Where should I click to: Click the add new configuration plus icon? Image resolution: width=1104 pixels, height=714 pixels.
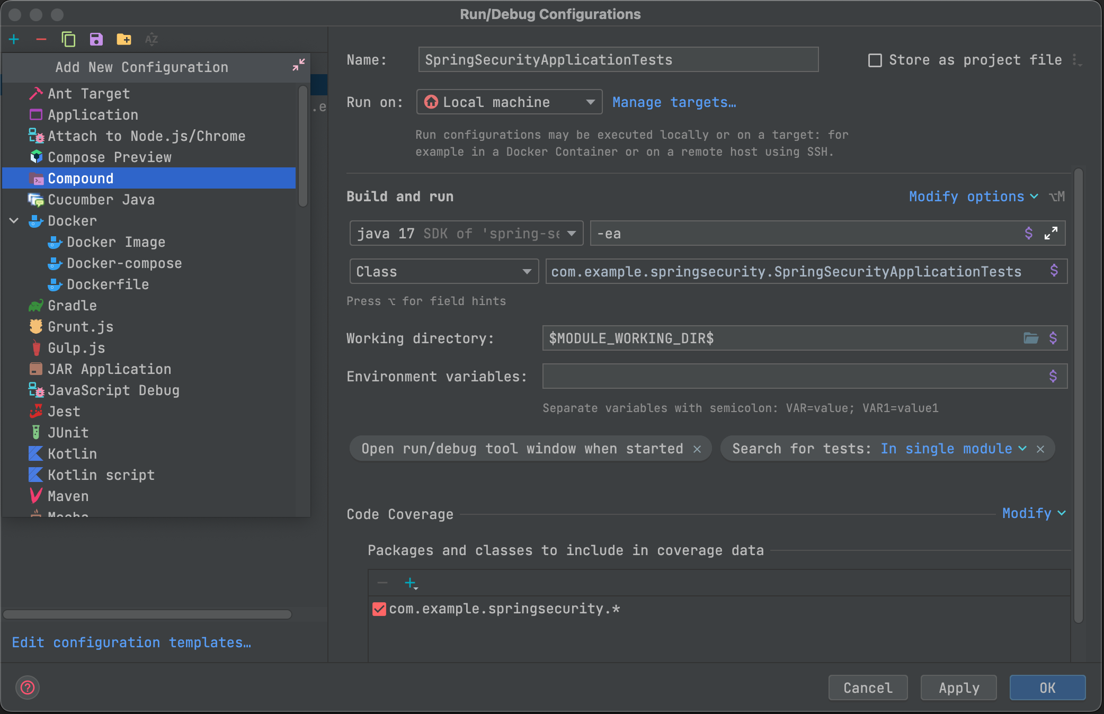[x=14, y=39]
